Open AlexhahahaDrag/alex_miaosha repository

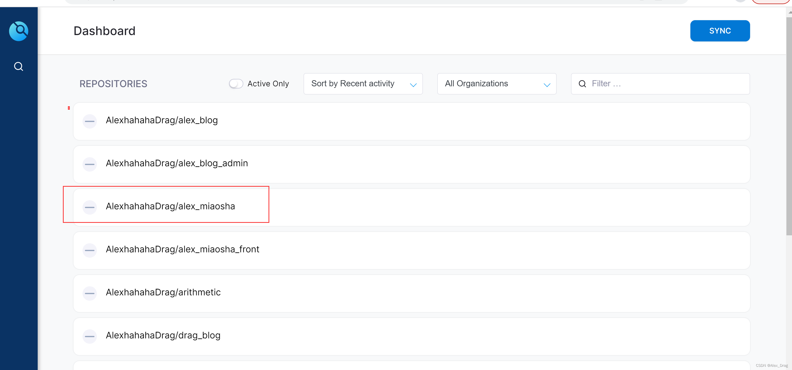coord(411,207)
